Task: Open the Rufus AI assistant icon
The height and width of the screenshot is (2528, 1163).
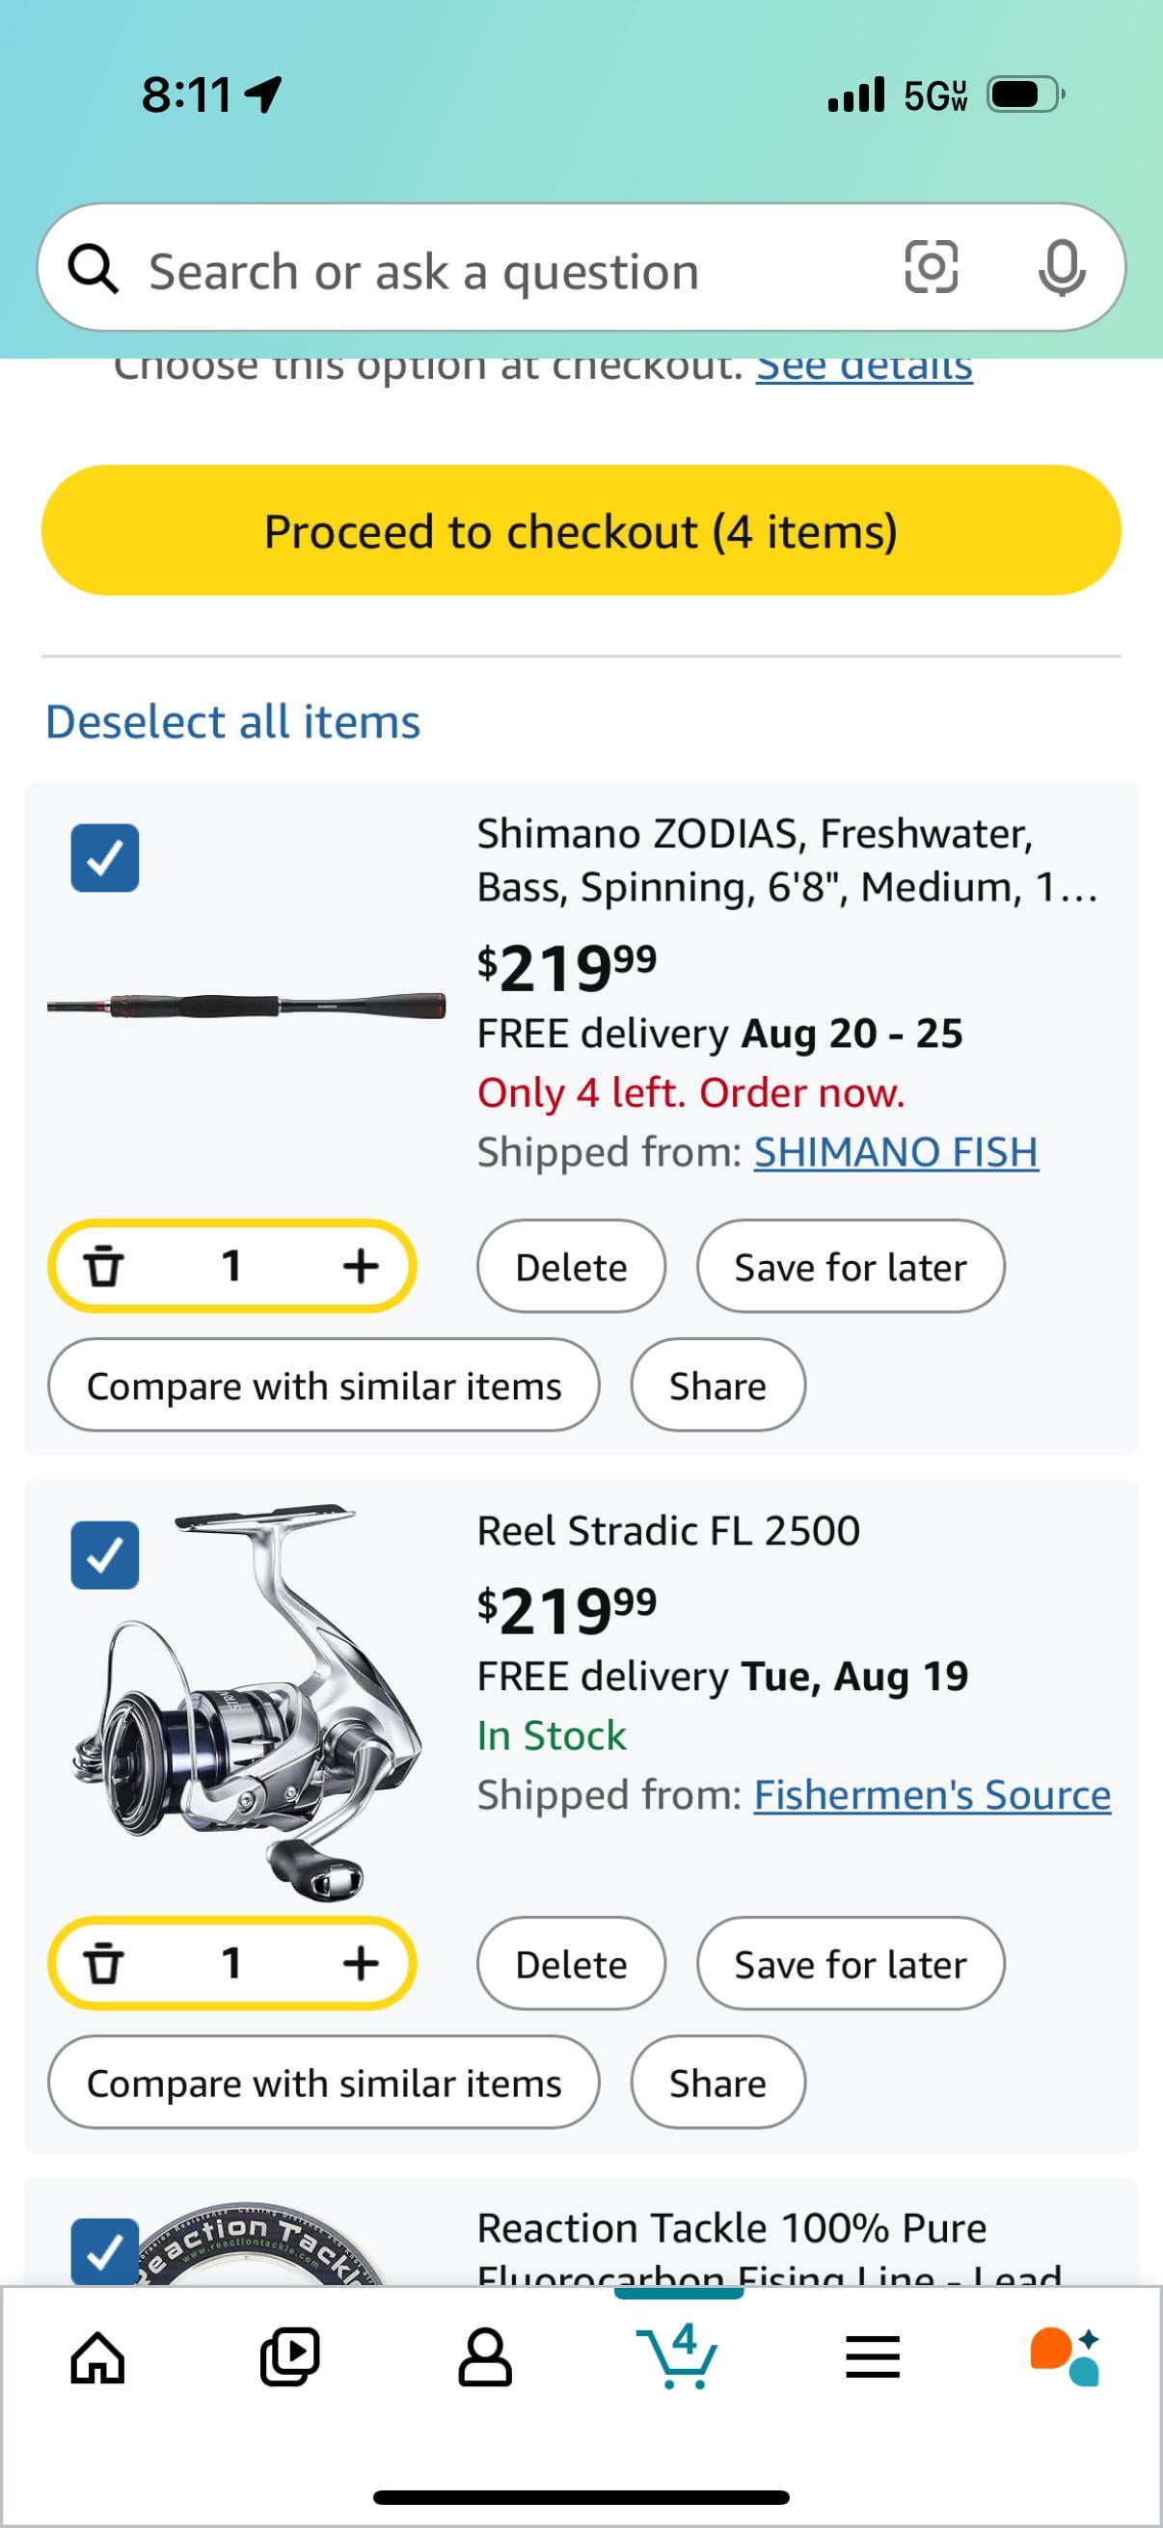Action: coord(1065,2356)
